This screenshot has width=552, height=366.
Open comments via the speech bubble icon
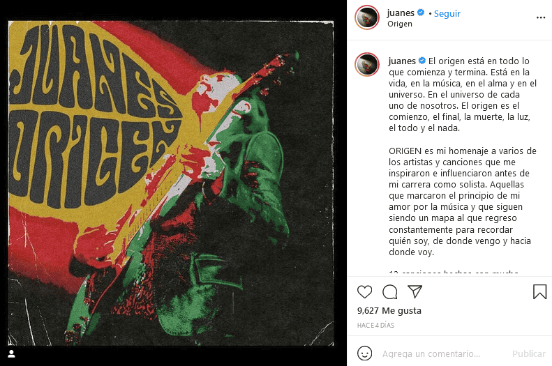point(389,292)
